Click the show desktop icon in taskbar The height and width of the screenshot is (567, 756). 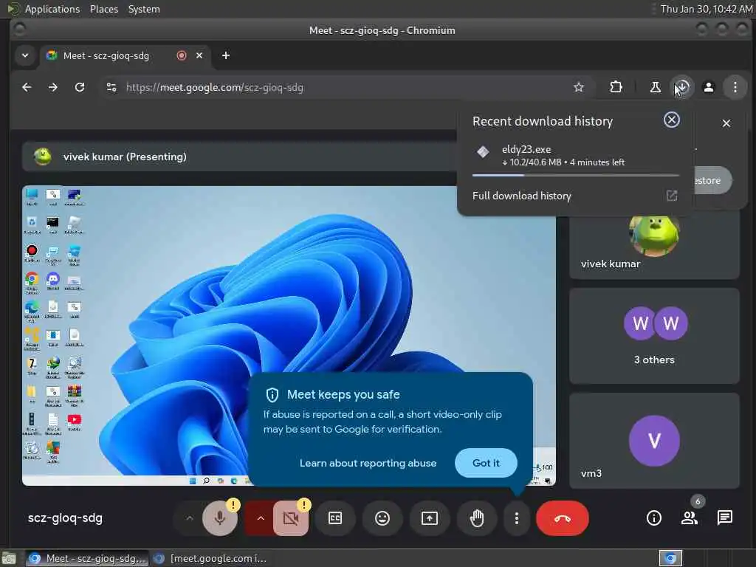point(9,559)
